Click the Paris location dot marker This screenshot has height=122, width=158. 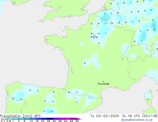pyautogui.click(x=94, y=35)
